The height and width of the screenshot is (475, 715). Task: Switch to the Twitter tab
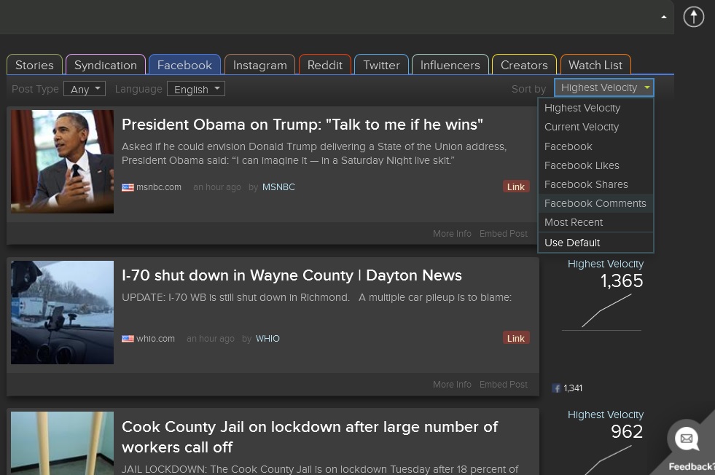[x=380, y=64]
